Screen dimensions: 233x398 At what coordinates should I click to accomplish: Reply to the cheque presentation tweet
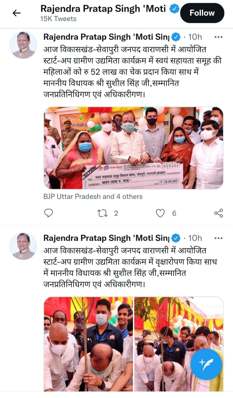coord(48,213)
